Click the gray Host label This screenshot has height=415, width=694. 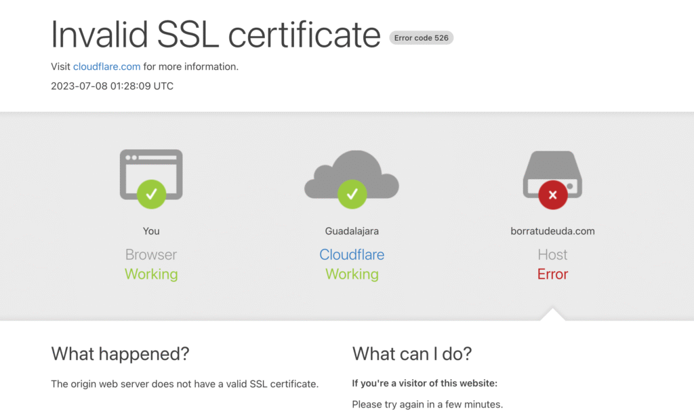pos(552,255)
